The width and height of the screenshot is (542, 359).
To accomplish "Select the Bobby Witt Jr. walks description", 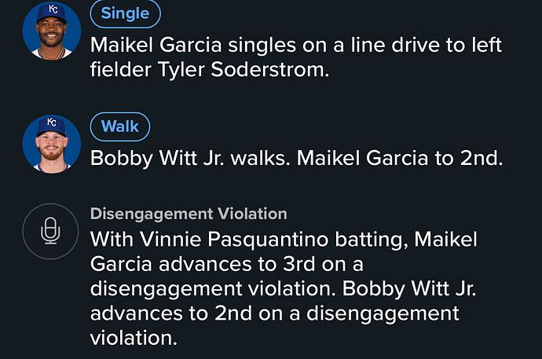I will coord(296,158).
